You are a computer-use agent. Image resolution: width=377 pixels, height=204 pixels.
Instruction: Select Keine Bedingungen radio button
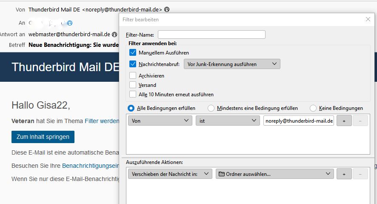[x=313, y=108]
